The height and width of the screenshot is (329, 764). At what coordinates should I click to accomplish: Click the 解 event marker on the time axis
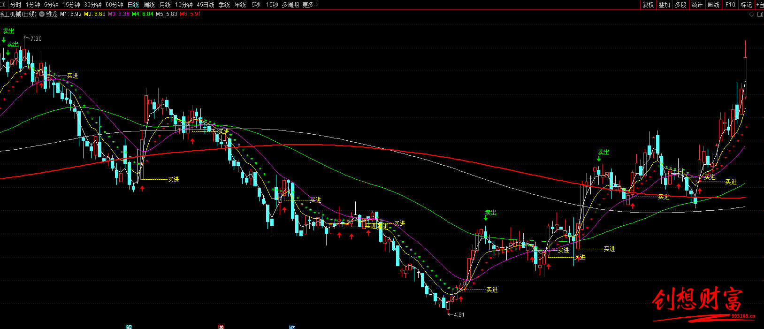(x=129, y=327)
